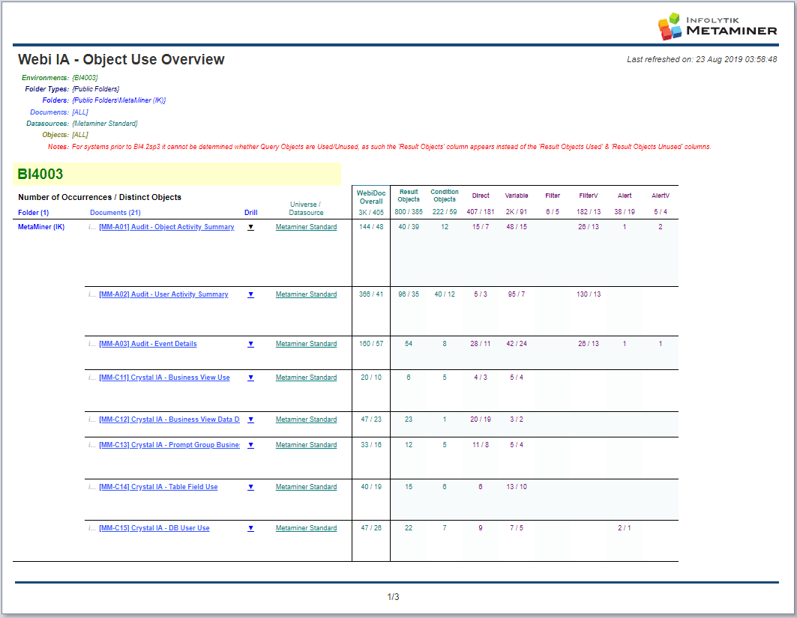Click Metaminer Standard link in MM-C13 row
The image size is (797, 618).
[306, 445]
